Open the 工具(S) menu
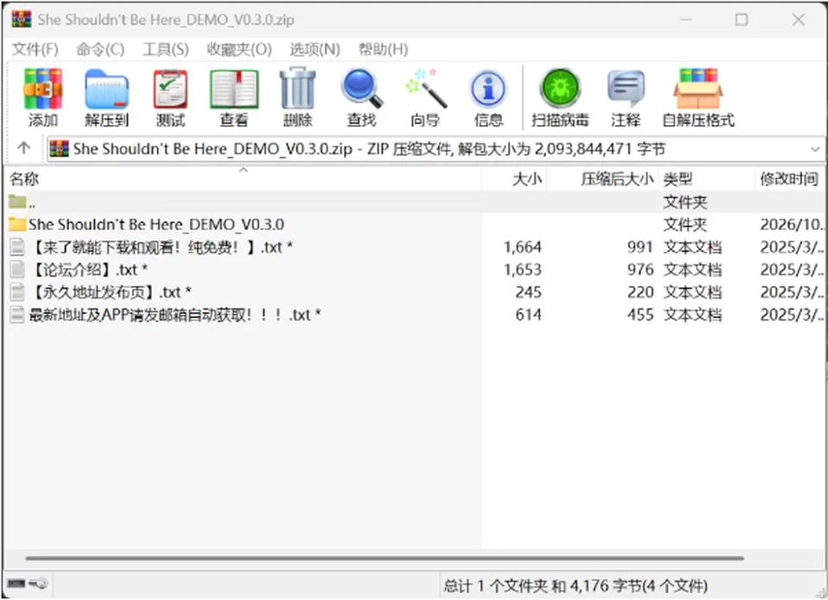 click(x=166, y=49)
